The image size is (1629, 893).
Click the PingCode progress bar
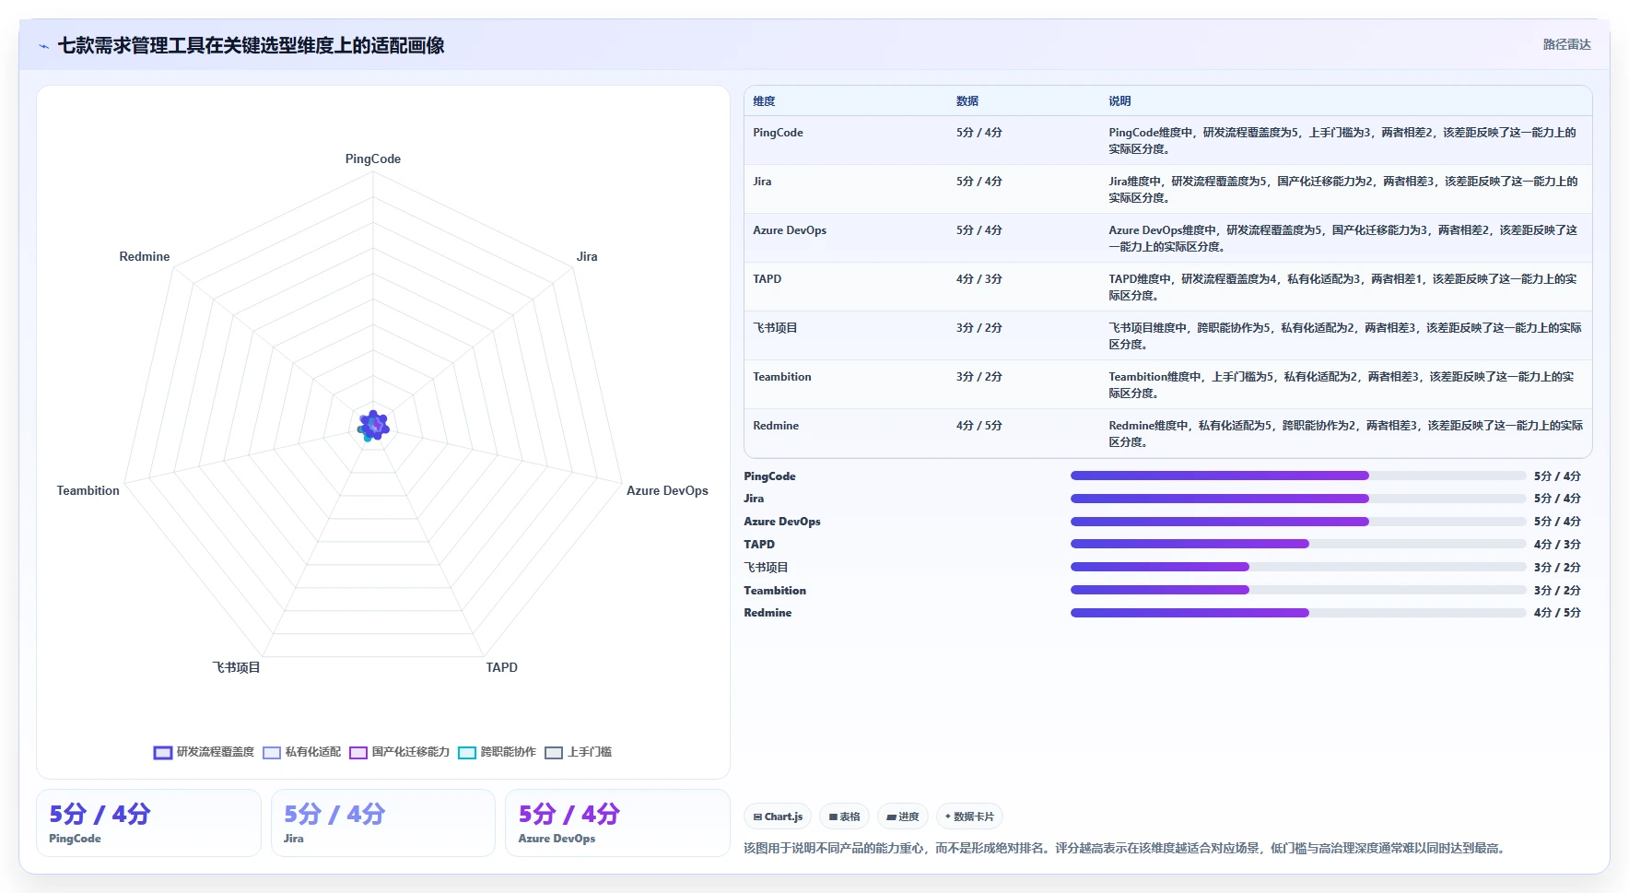tap(1298, 476)
